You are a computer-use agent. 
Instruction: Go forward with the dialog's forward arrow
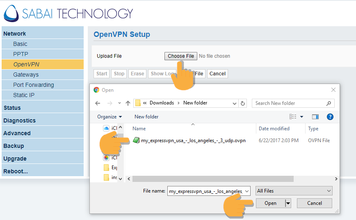point(110,103)
